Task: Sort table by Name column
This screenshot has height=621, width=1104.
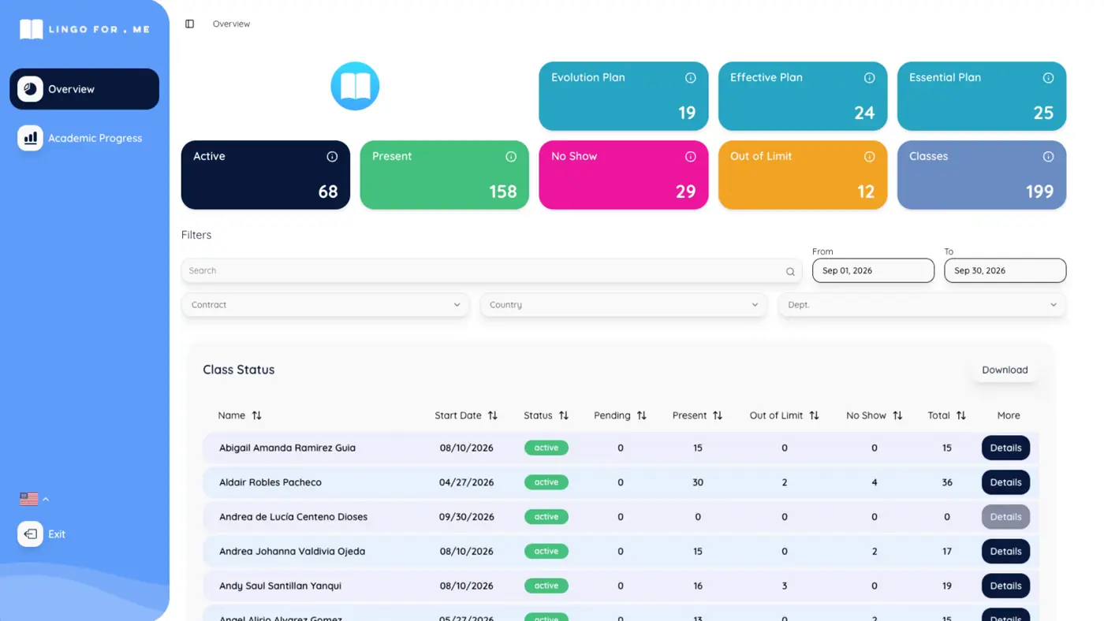Action: (x=256, y=415)
